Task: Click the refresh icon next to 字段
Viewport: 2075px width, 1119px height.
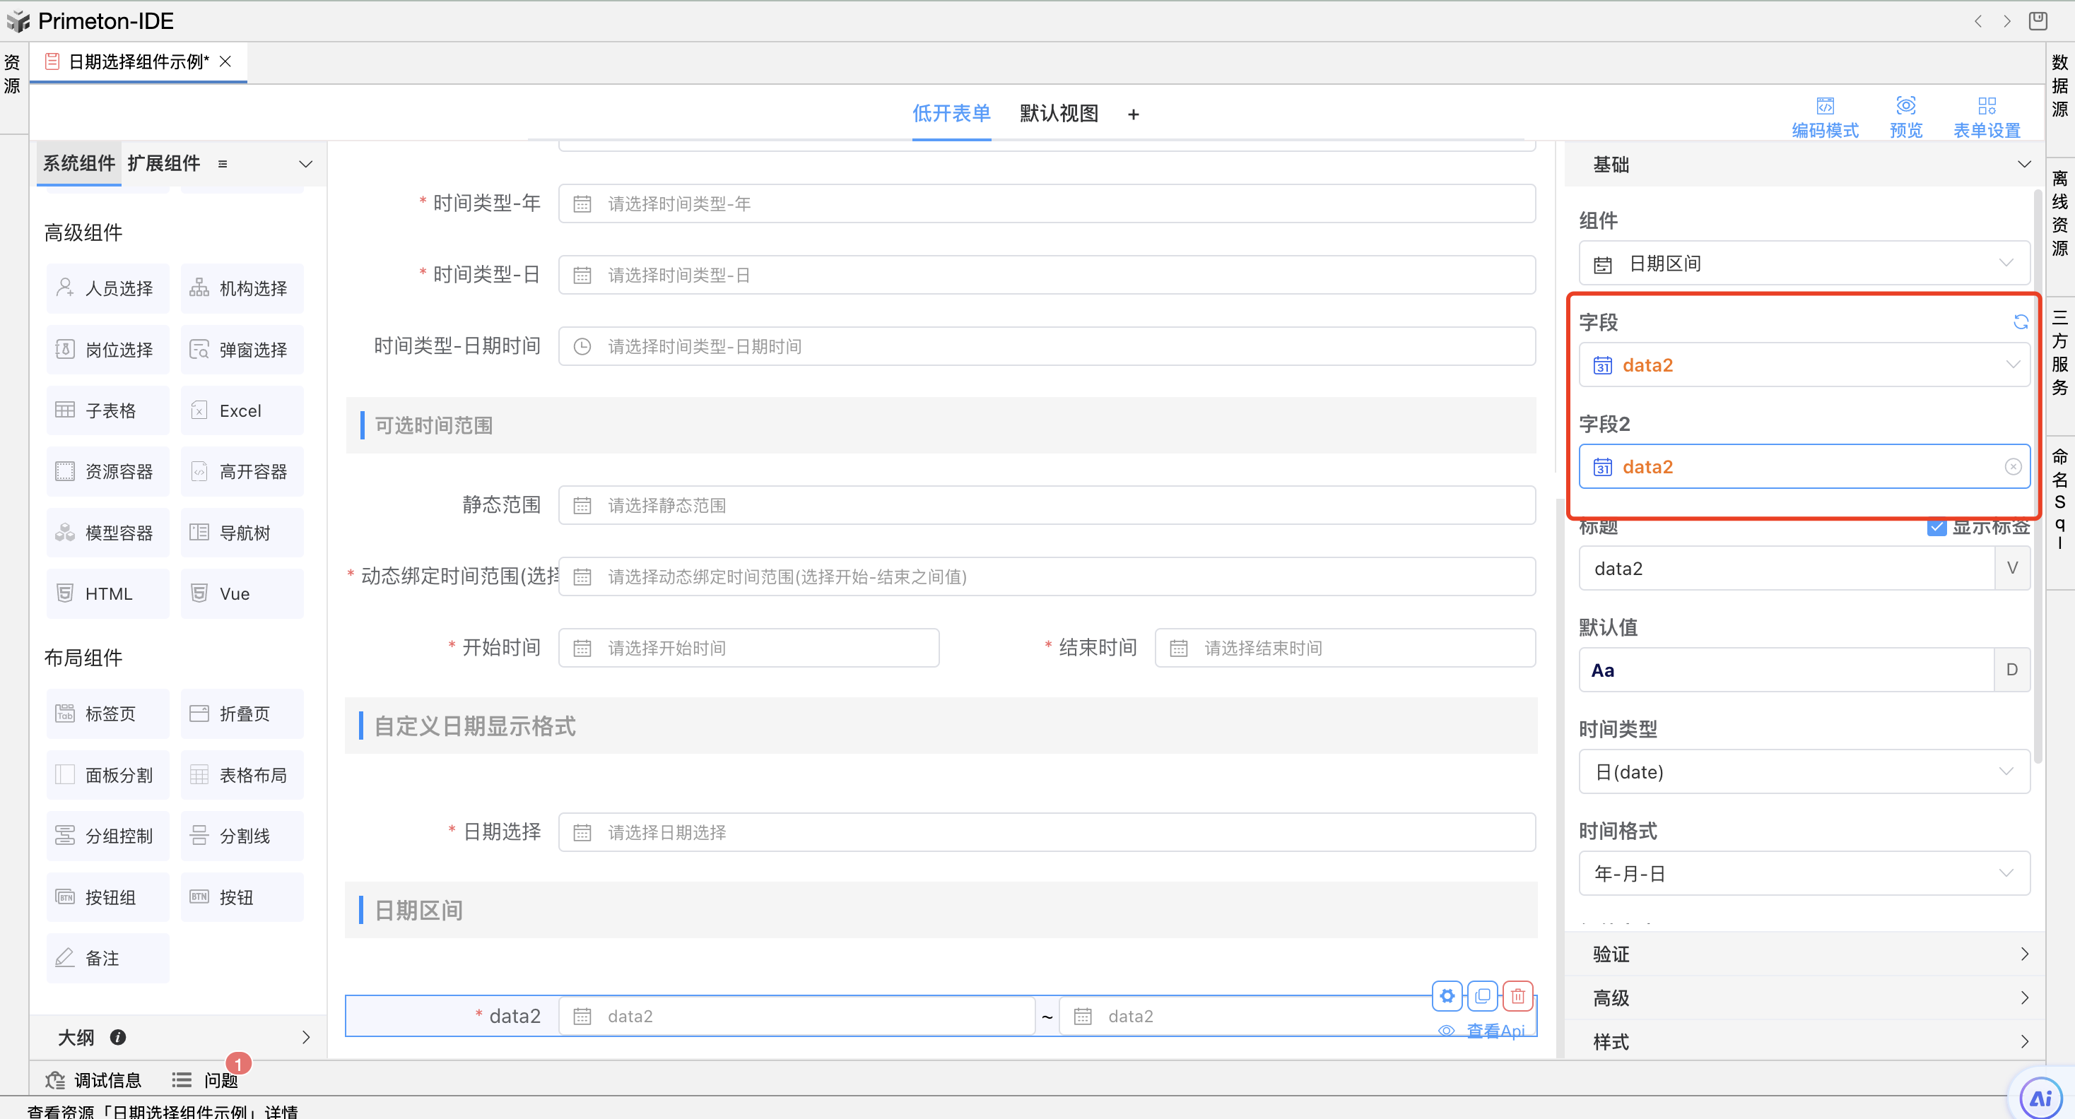Action: (x=2020, y=322)
